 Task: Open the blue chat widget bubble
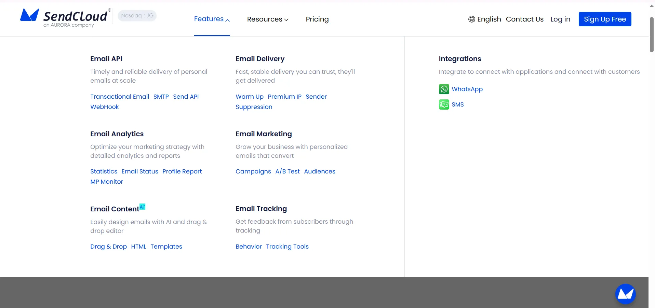pos(625,294)
